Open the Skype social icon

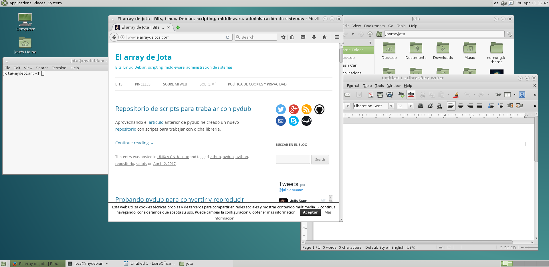294,121
